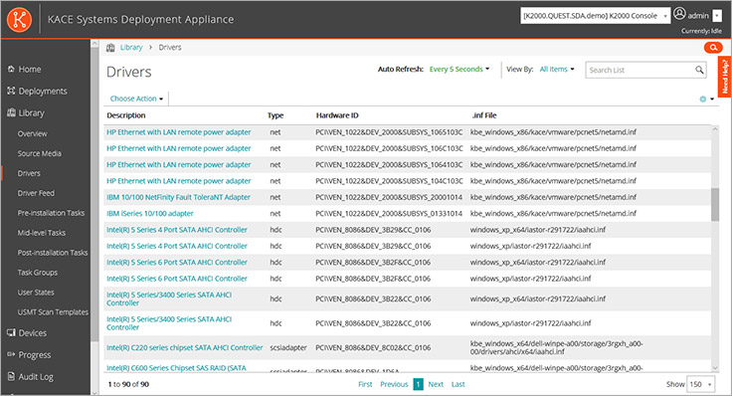Change the Show 150 rows dropdown

701,384
